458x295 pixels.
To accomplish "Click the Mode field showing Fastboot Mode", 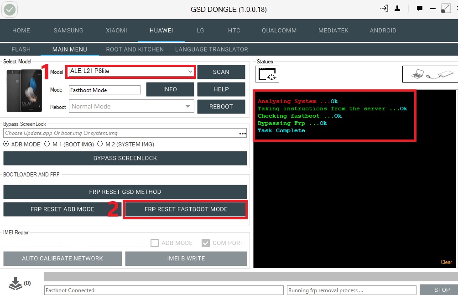I will (104, 90).
